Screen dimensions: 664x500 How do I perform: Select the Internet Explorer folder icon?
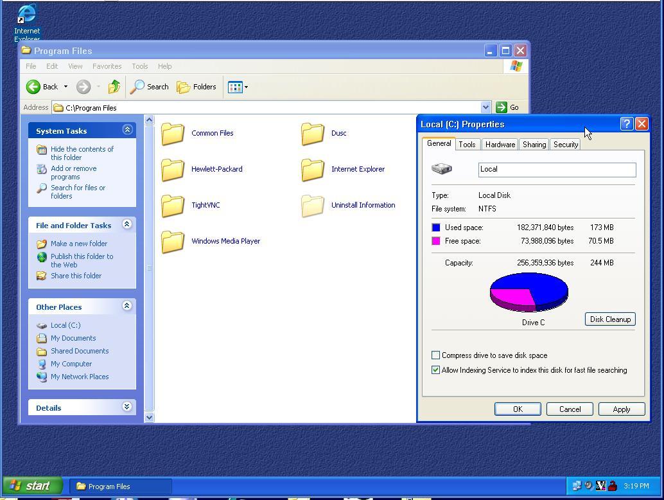pyautogui.click(x=313, y=170)
